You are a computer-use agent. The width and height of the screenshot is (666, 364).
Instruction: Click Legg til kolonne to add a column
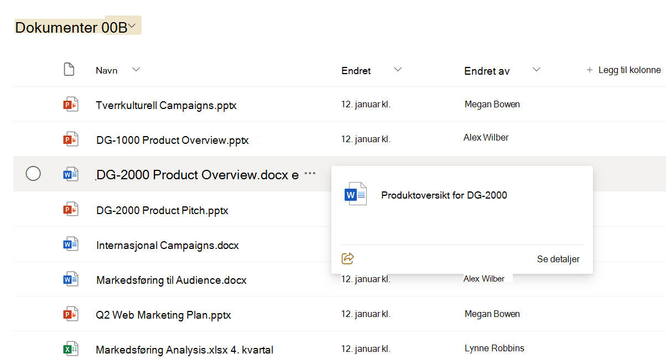point(623,70)
